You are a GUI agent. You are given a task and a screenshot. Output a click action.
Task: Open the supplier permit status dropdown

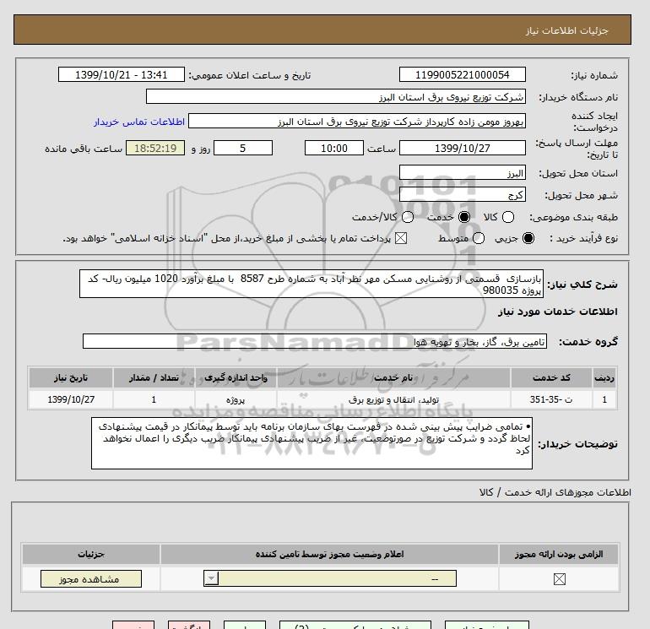(330, 578)
